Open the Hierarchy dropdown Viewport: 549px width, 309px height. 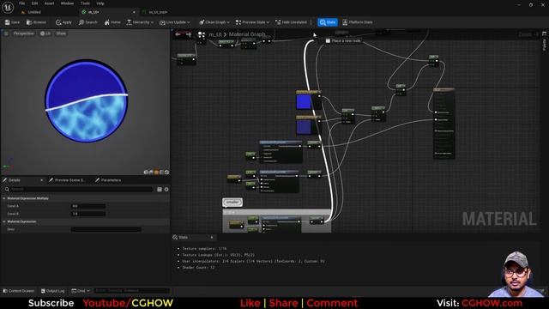pos(140,22)
